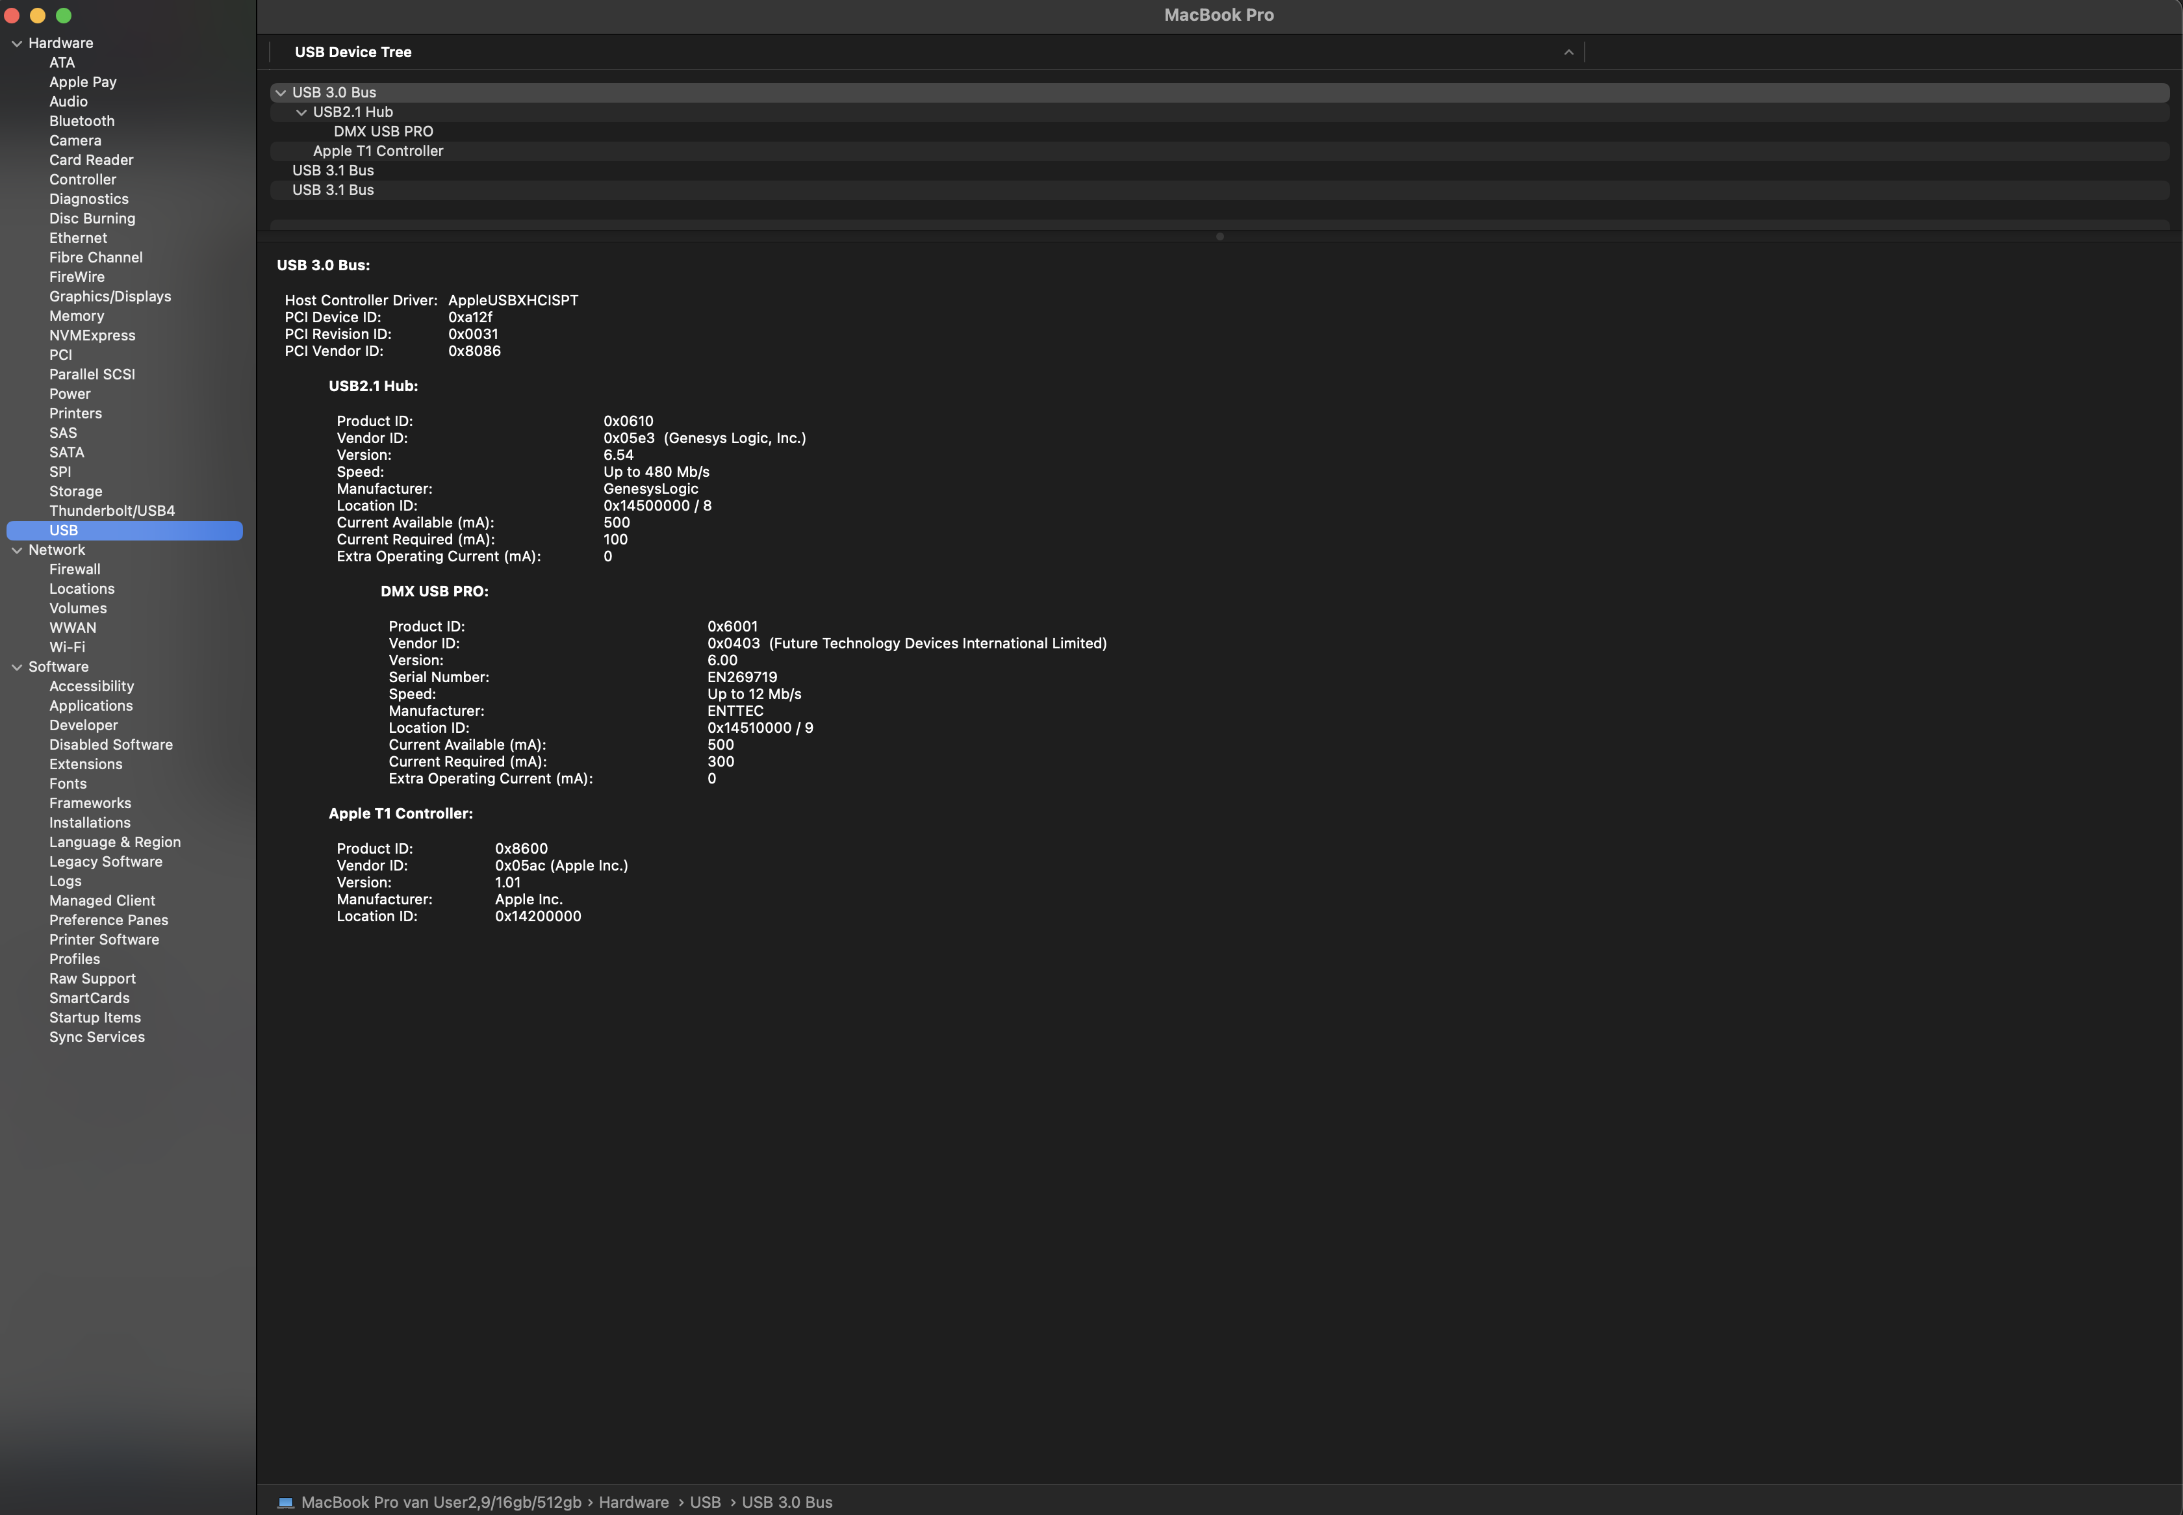Select Developer under Software

pos(84,725)
